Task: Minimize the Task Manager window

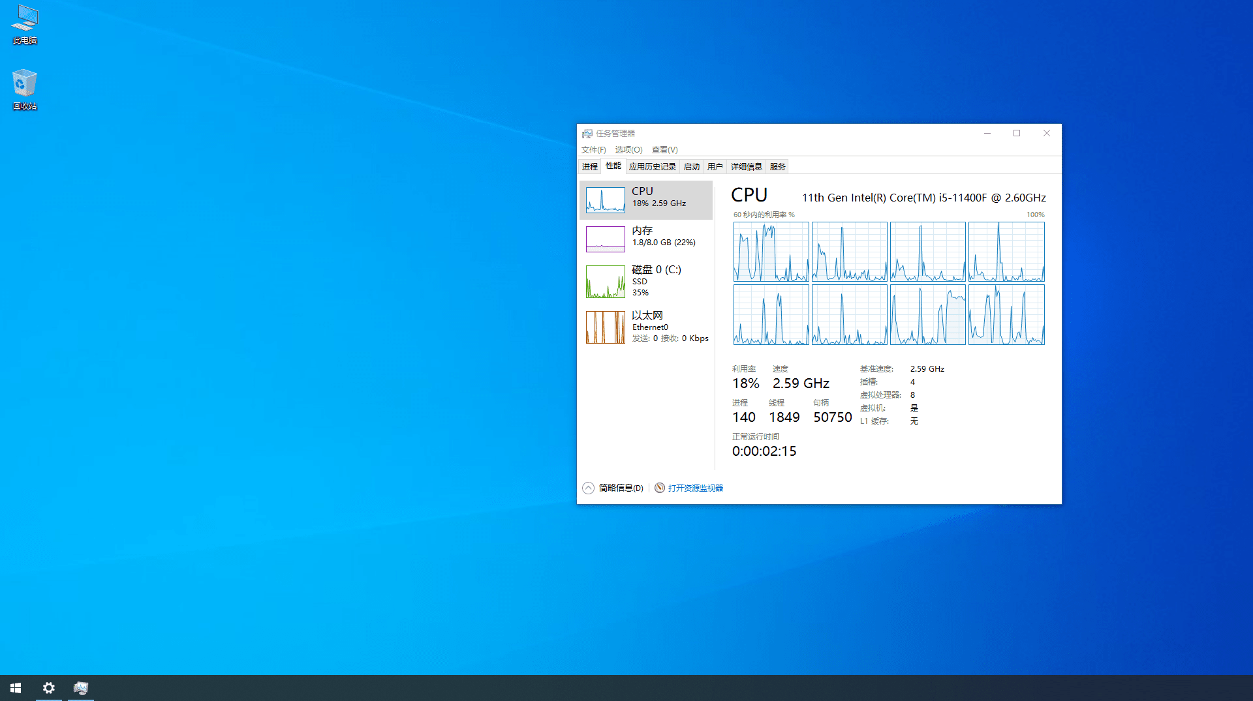Action: coord(987,133)
